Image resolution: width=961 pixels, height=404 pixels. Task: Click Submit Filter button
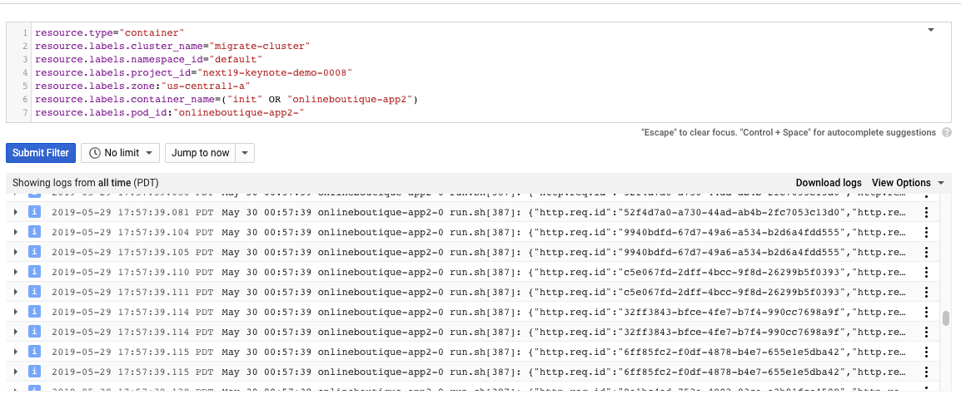40,153
